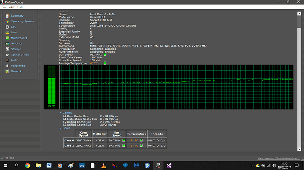
Task: Click the Temperature column header
Action: coord(137,134)
